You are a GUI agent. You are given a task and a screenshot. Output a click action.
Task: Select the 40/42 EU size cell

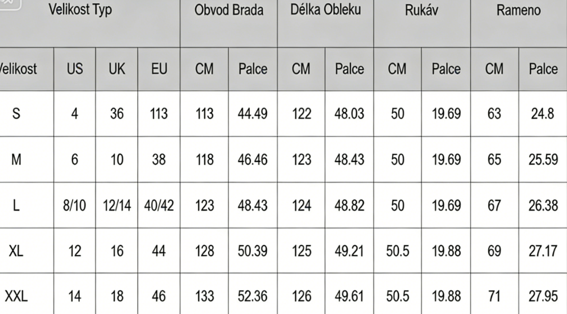pyautogui.click(x=159, y=205)
